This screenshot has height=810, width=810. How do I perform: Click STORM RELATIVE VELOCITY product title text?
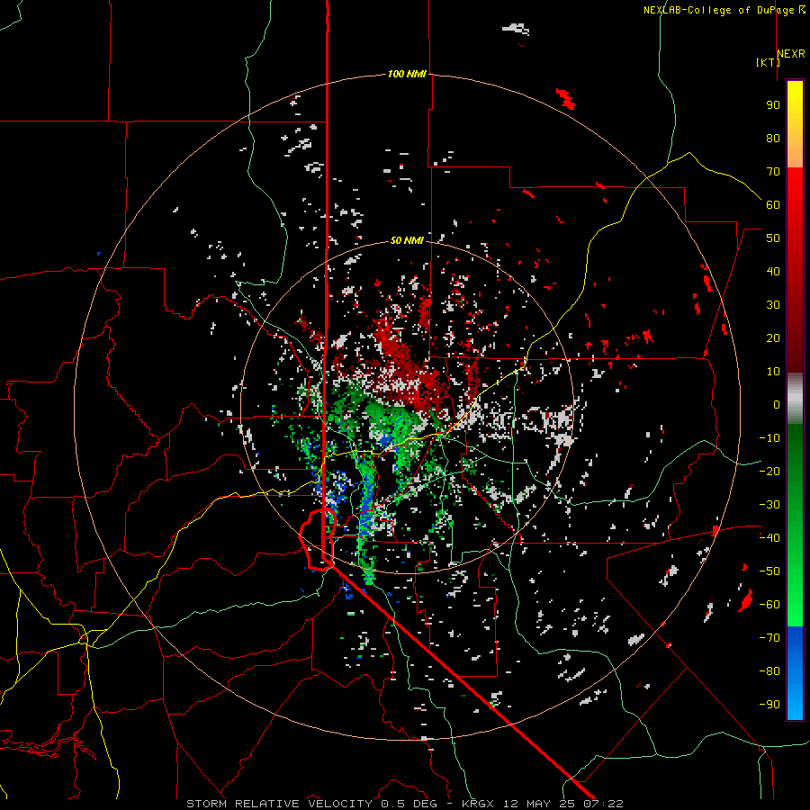(x=280, y=804)
